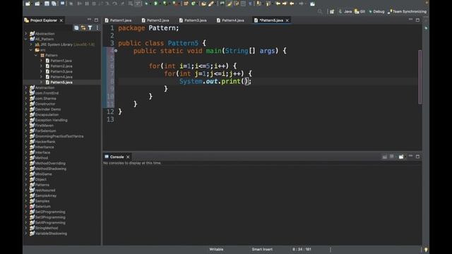Click the Resume debug icon
The image size is (452, 254).
pyautogui.click(x=80, y=4)
